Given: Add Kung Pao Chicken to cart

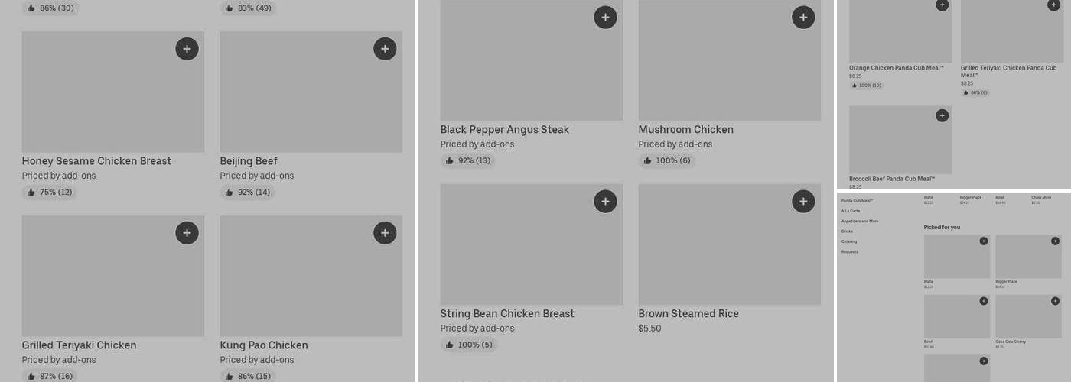Looking at the screenshot, I should pyautogui.click(x=385, y=233).
